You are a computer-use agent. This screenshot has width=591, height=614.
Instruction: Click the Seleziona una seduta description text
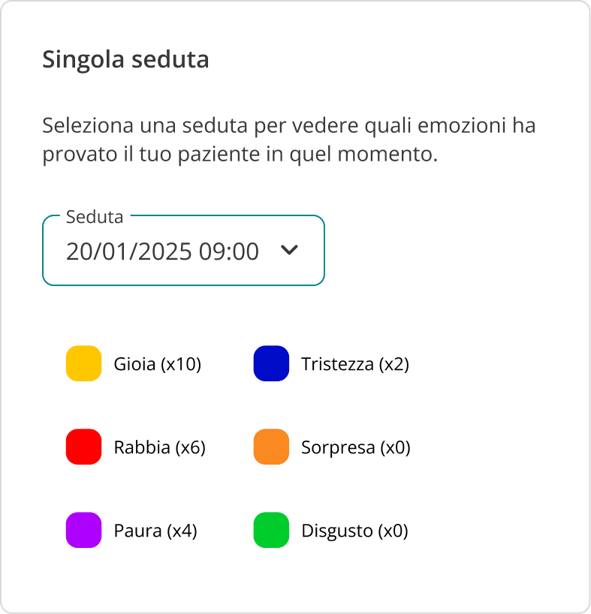pyautogui.click(x=289, y=140)
